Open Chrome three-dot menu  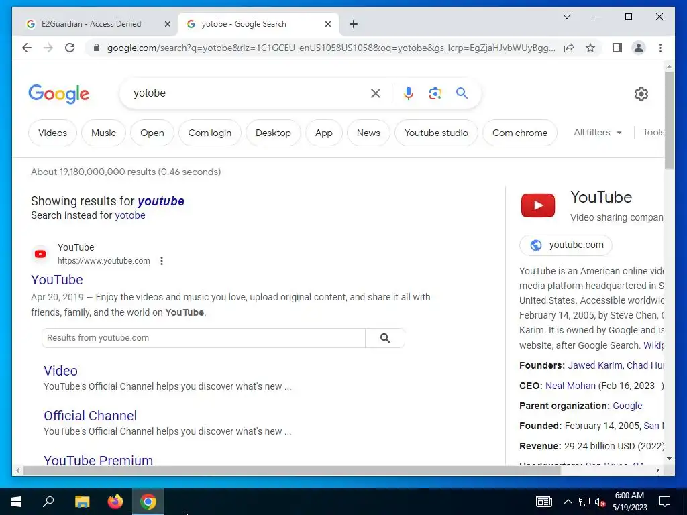point(660,48)
